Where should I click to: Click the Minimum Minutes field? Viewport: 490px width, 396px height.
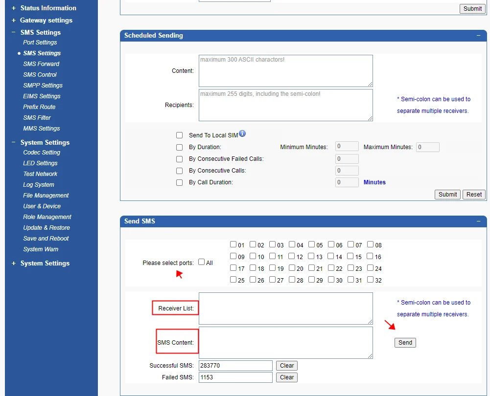[x=347, y=146]
